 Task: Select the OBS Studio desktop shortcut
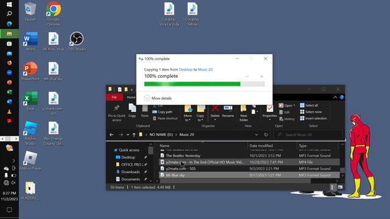click(x=77, y=41)
